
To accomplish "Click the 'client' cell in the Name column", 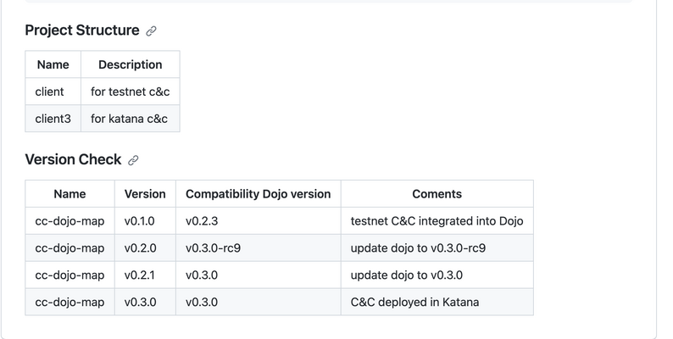I will (49, 92).
